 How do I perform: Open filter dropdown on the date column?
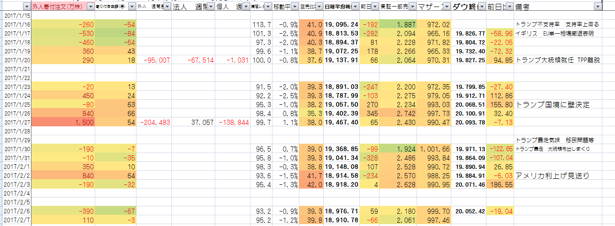[x=25, y=7]
